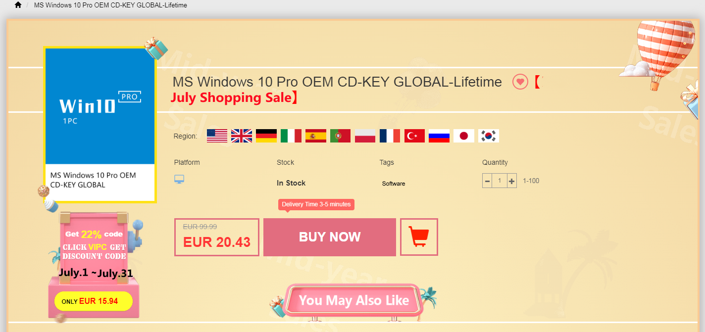Image resolution: width=705 pixels, height=332 pixels.
Task: Increase quantity with the plus button
Action: pos(512,181)
